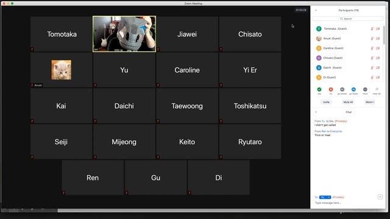Select the Toshikatsu video tile
The height and width of the screenshot is (219, 390).
(250, 106)
